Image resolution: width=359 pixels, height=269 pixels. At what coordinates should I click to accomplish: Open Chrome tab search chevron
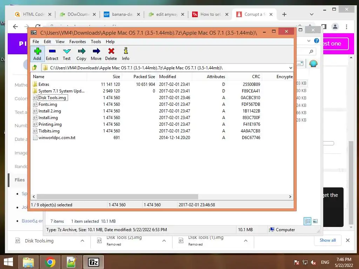coord(311,14)
